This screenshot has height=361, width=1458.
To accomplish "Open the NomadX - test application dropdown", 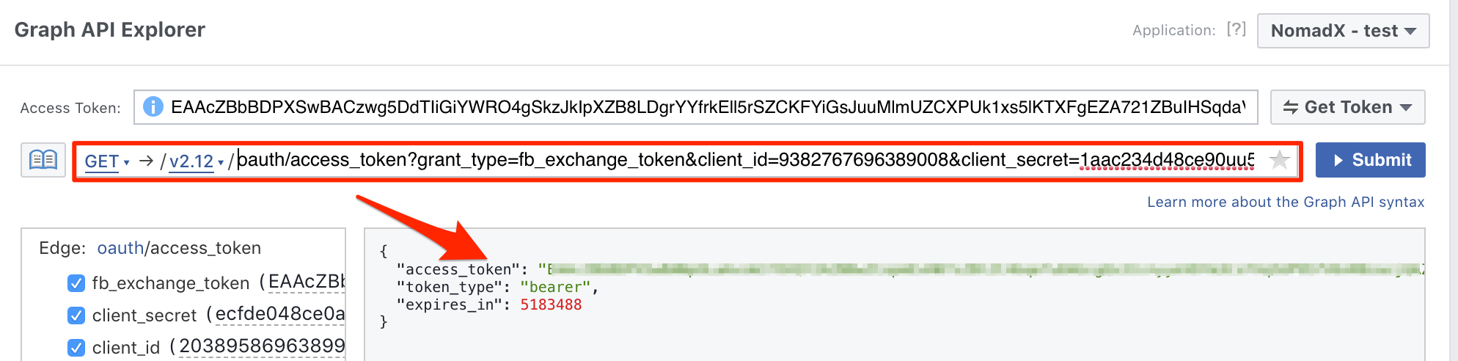I will [1343, 31].
